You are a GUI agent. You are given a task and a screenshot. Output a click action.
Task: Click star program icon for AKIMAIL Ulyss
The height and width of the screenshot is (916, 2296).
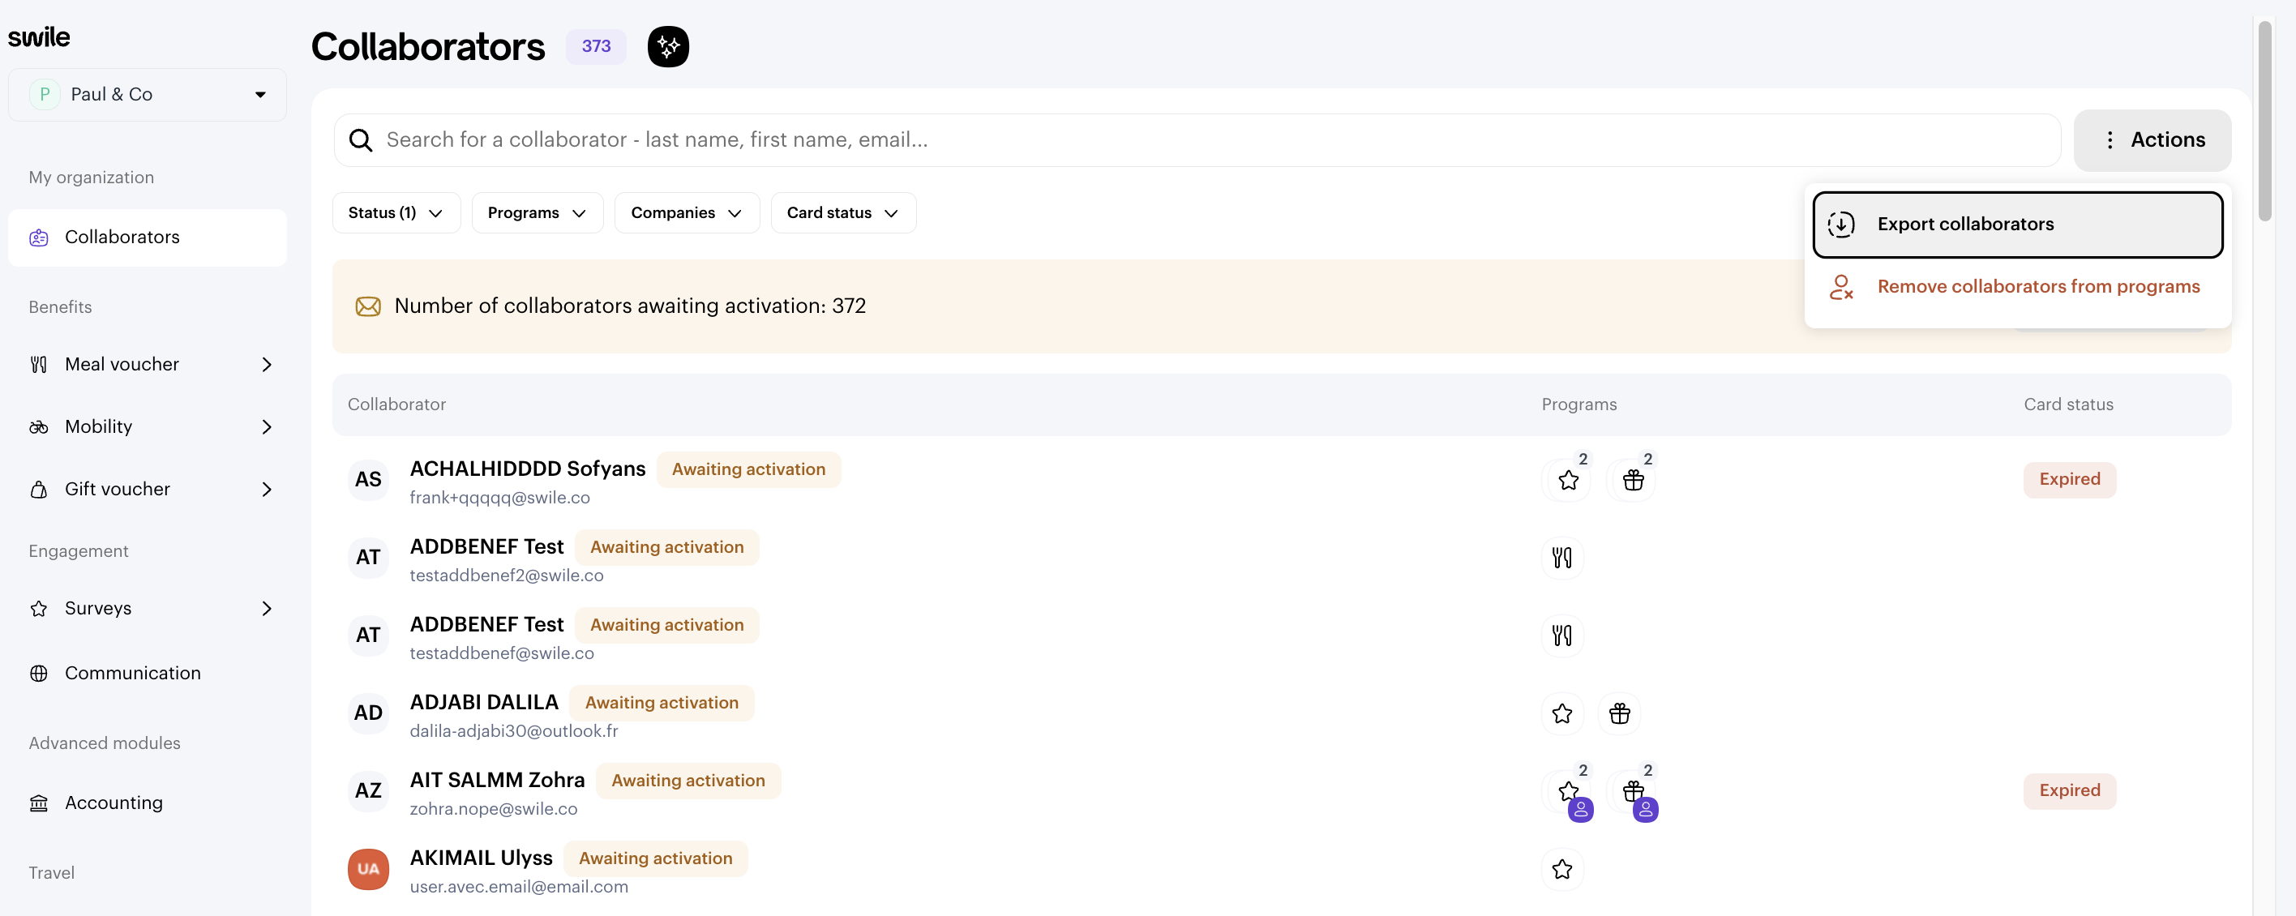click(1561, 869)
